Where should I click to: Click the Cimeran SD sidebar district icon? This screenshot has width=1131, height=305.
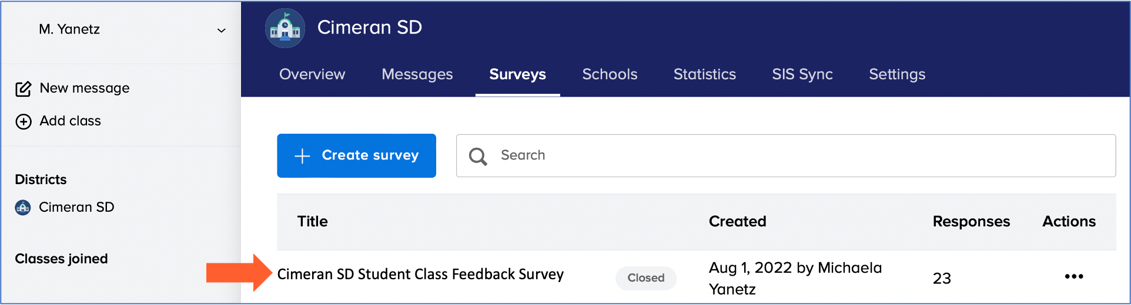(x=23, y=208)
